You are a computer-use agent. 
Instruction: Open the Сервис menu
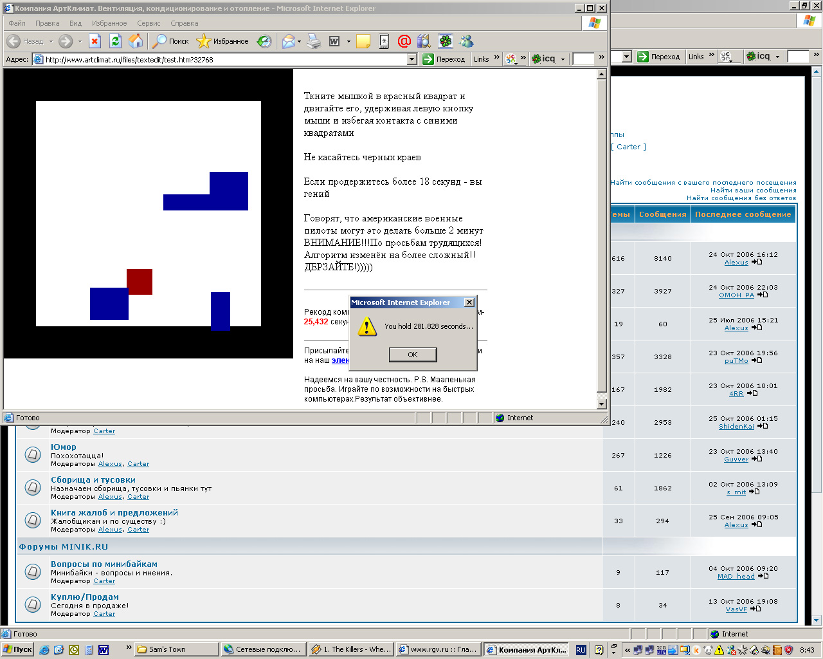(149, 23)
